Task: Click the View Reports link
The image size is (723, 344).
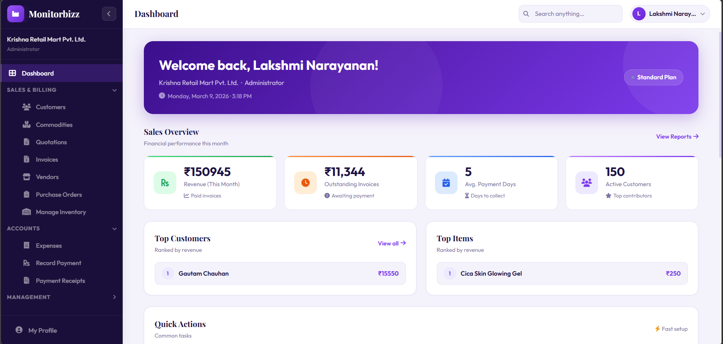Action: coord(677,136)
